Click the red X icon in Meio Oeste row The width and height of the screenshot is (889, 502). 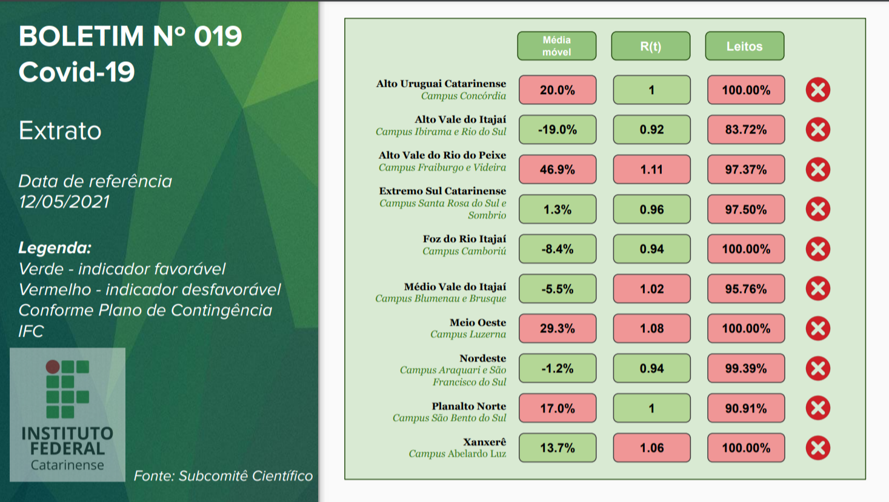[x=817, y=329]
